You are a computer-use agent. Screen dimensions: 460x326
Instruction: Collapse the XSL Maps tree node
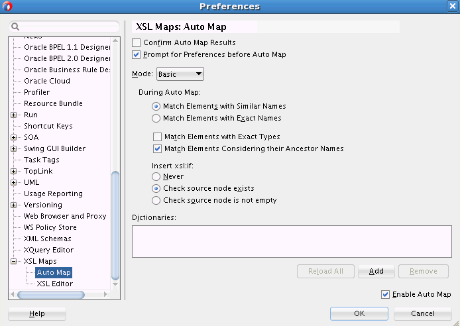14,261
